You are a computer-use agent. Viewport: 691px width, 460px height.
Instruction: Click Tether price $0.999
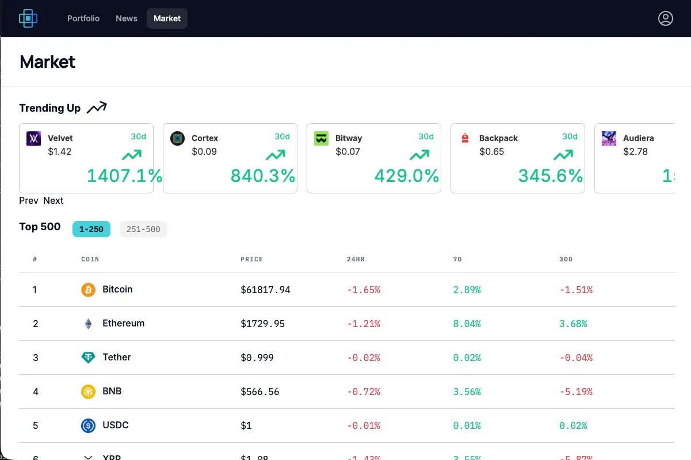257,358
